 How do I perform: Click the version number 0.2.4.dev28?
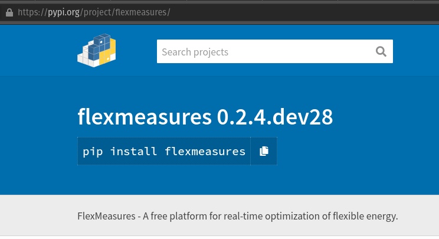click(x=274, y=117)
